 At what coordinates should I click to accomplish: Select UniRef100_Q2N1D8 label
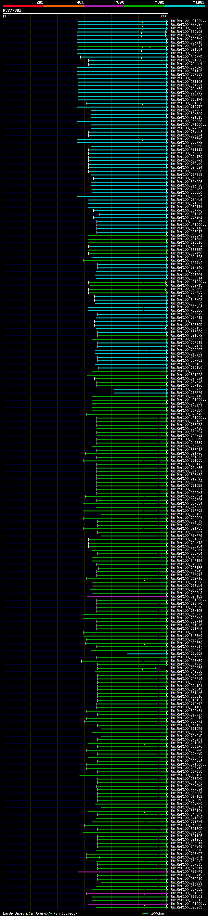coord(187,775)
